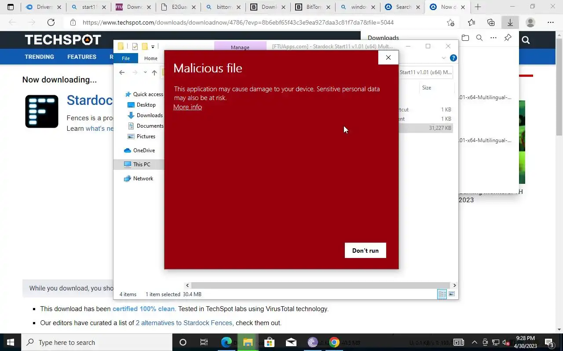Open the Edge Collections icon
This screenshot has height=351, width=563.
pos(491,22)
